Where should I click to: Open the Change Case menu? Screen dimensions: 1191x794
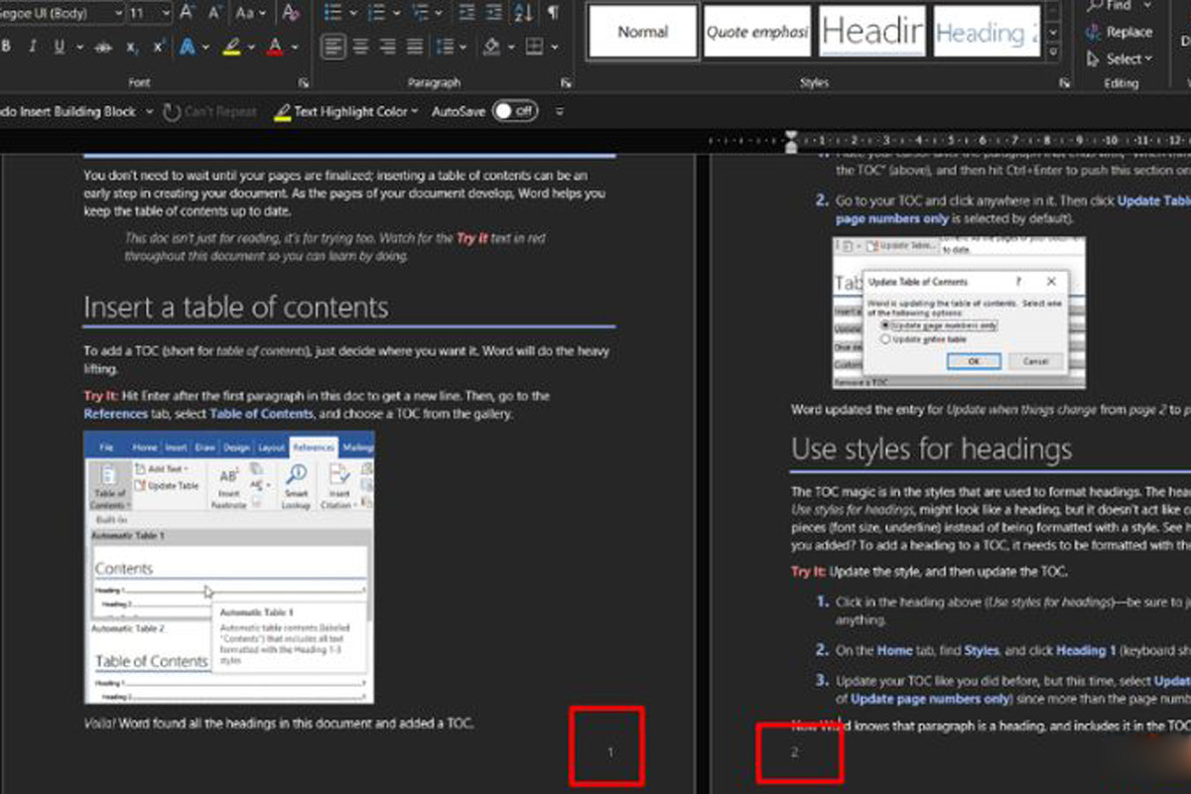[x=249, y=14]
